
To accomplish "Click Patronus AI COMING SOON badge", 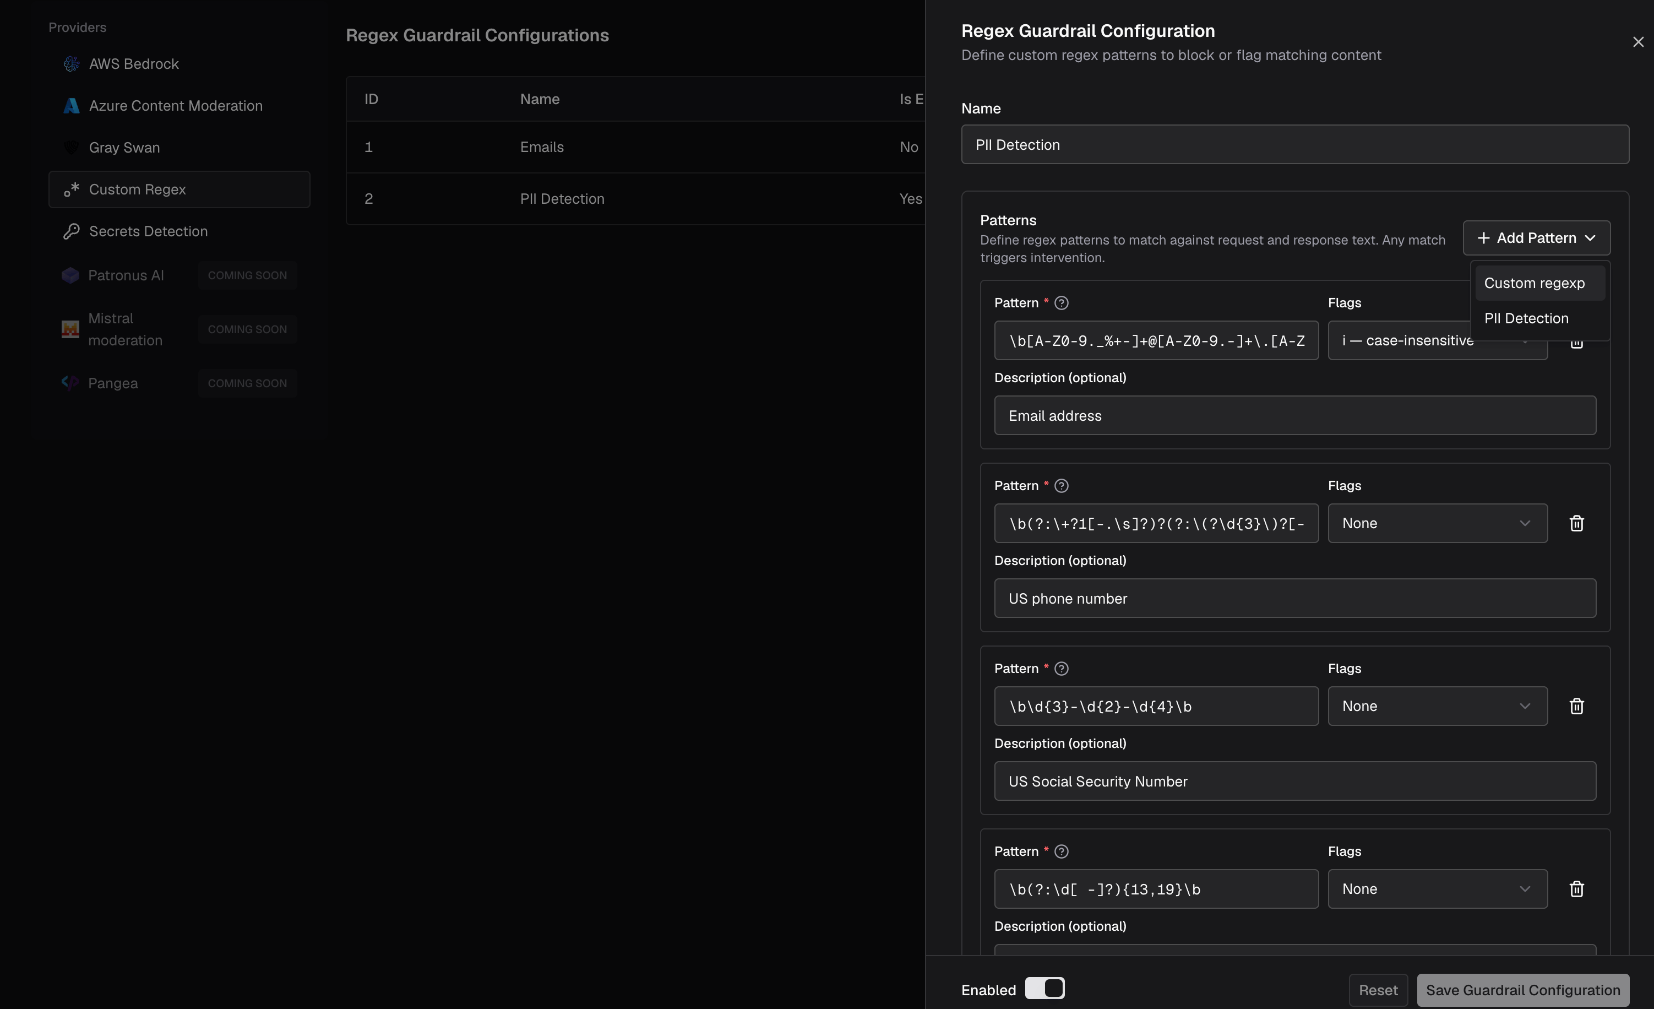I will point(247,275).
